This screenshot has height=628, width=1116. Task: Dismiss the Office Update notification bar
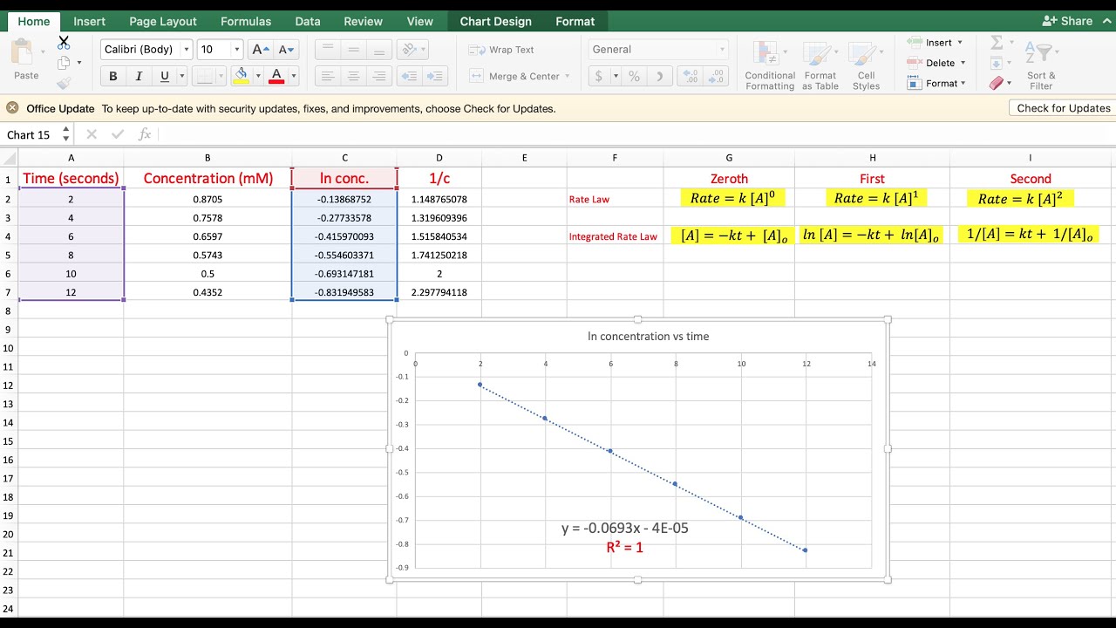[x=12, y=108]
